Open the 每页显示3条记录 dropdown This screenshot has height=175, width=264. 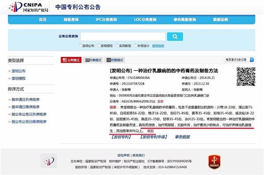point(239,60)
